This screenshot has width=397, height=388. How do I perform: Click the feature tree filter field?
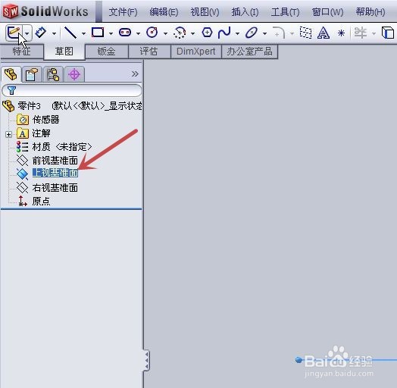pos(72,90)
